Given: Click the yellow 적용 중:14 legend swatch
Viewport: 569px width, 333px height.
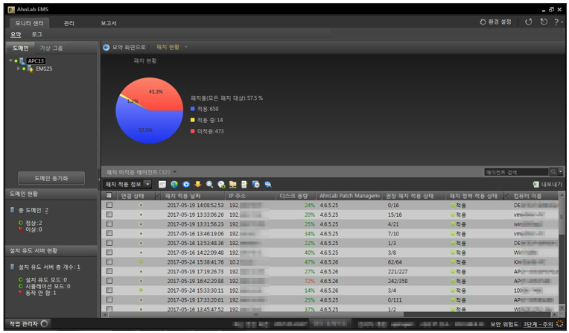Looking at the screenshot, I should click(193, 120).
